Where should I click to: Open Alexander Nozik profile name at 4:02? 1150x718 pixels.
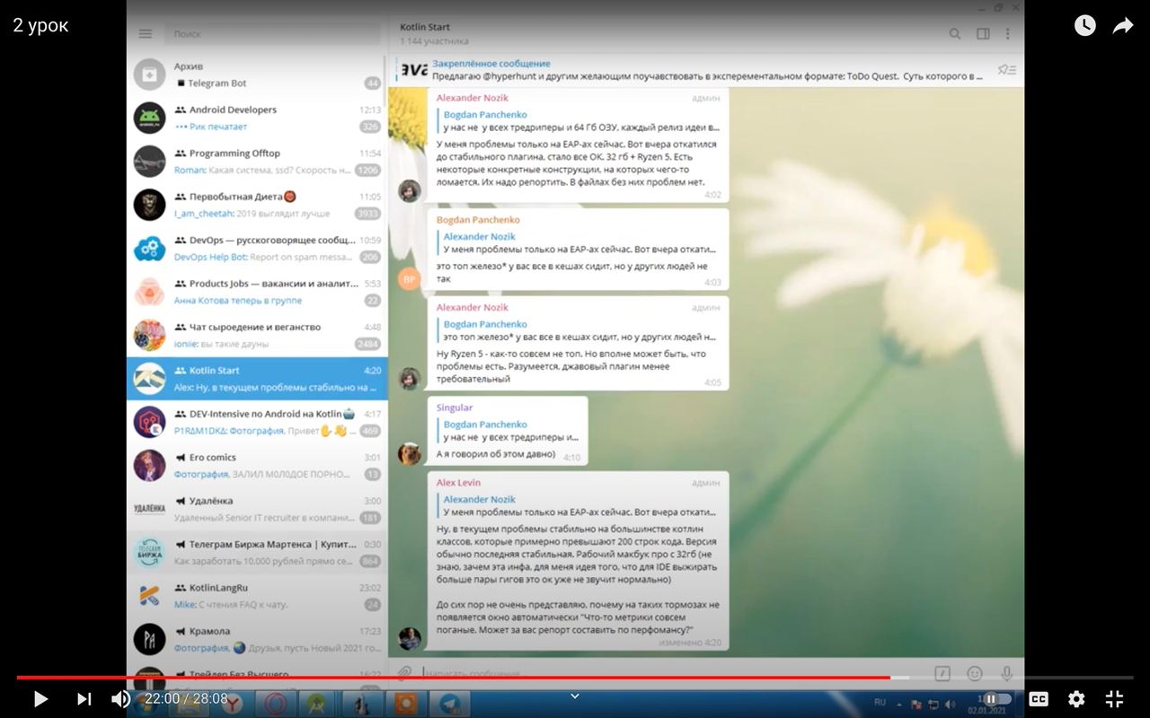[472, 97]
